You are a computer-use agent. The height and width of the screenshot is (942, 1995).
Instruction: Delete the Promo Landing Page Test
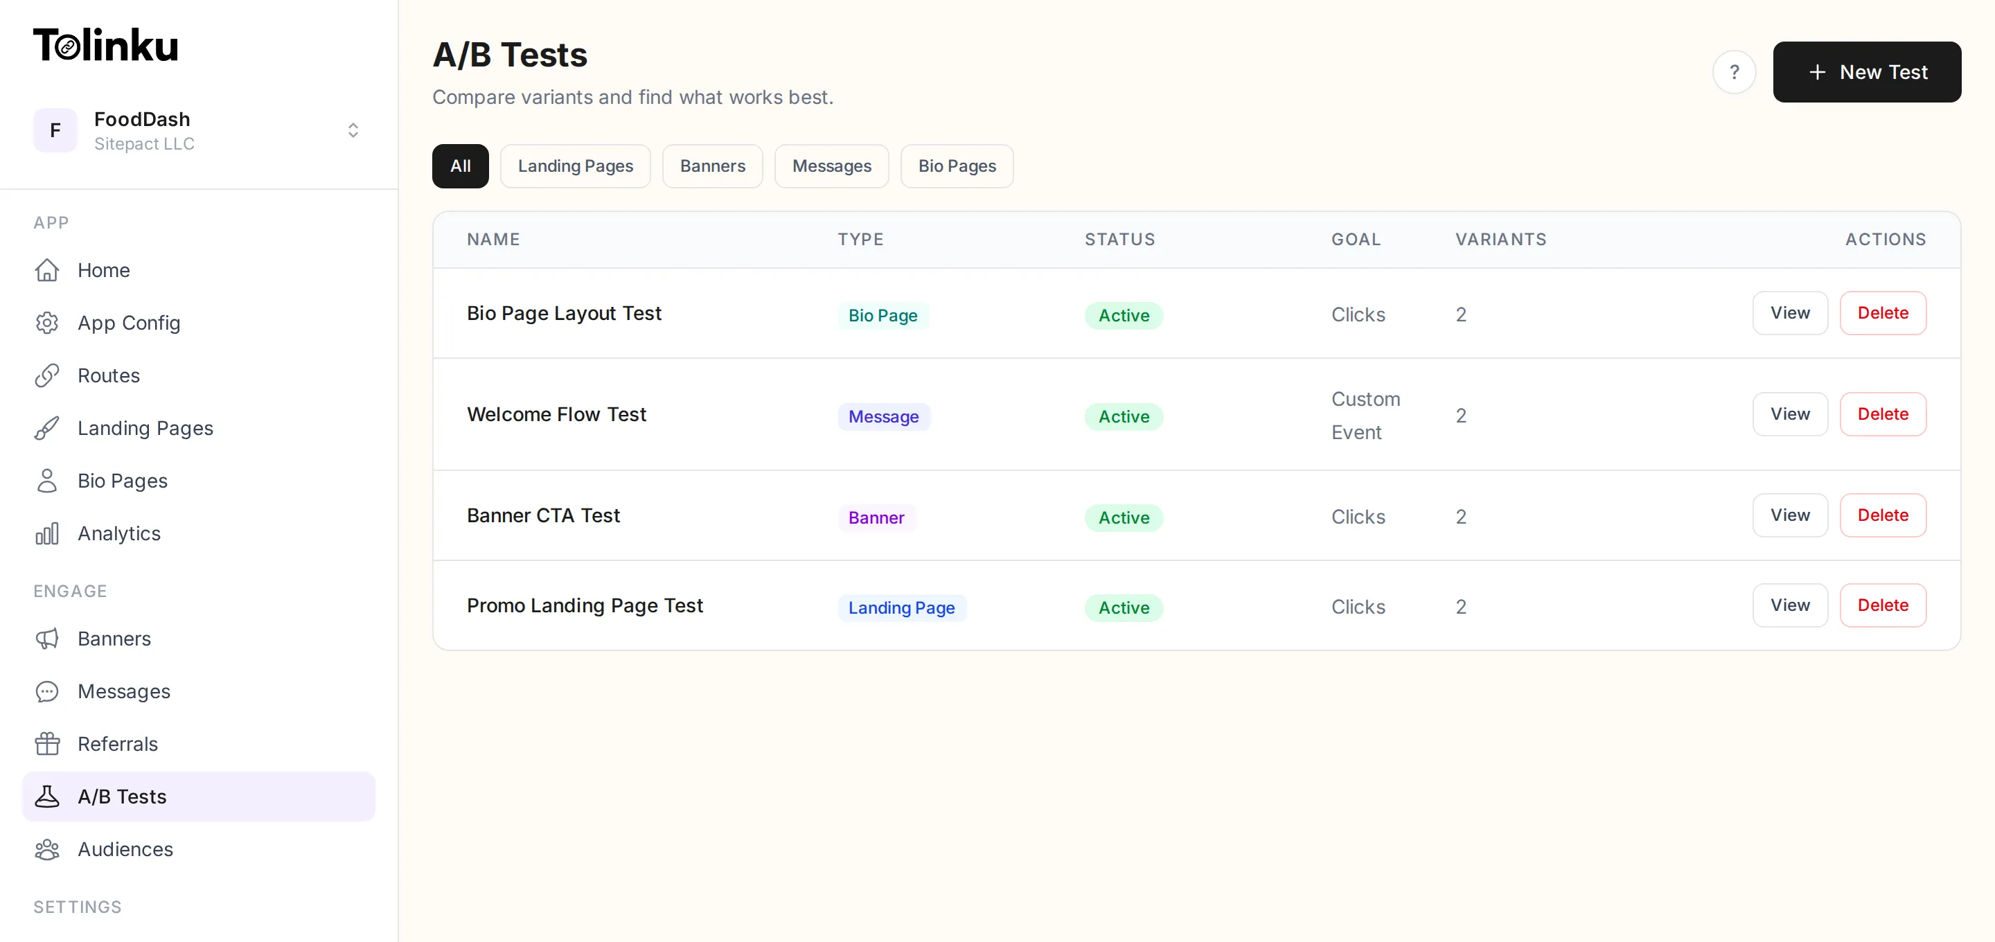coord(1884,605)
